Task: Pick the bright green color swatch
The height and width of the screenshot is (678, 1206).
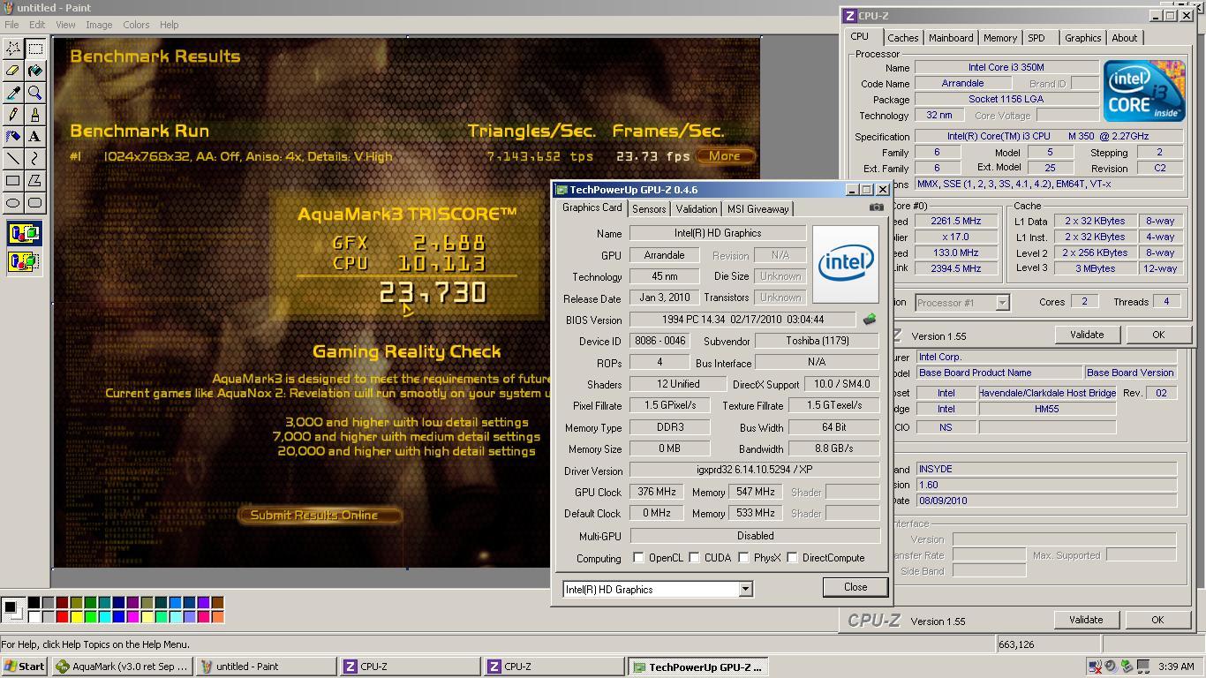Action: (x=90, y=616)
